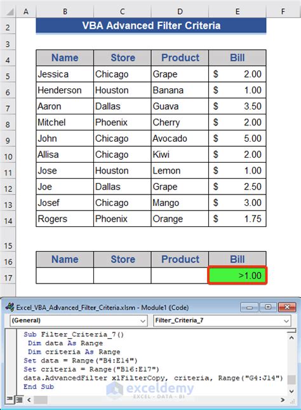This screenshot has height=410, width=301.
Task: Maximize the Module1 code window
Action: click(268, 307)
